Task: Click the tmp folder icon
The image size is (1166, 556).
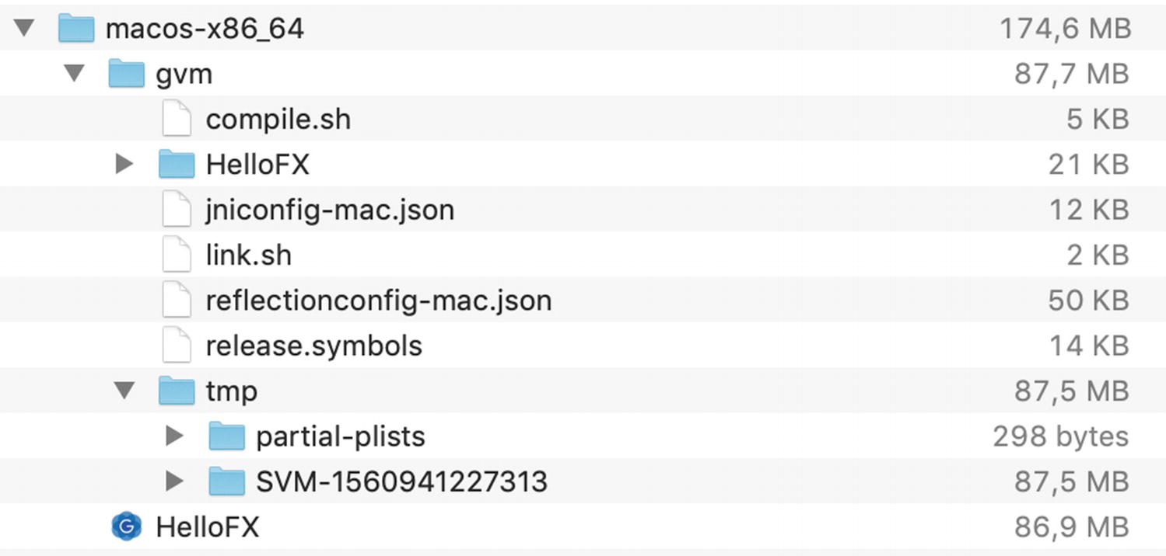Action: pos(177,391)
